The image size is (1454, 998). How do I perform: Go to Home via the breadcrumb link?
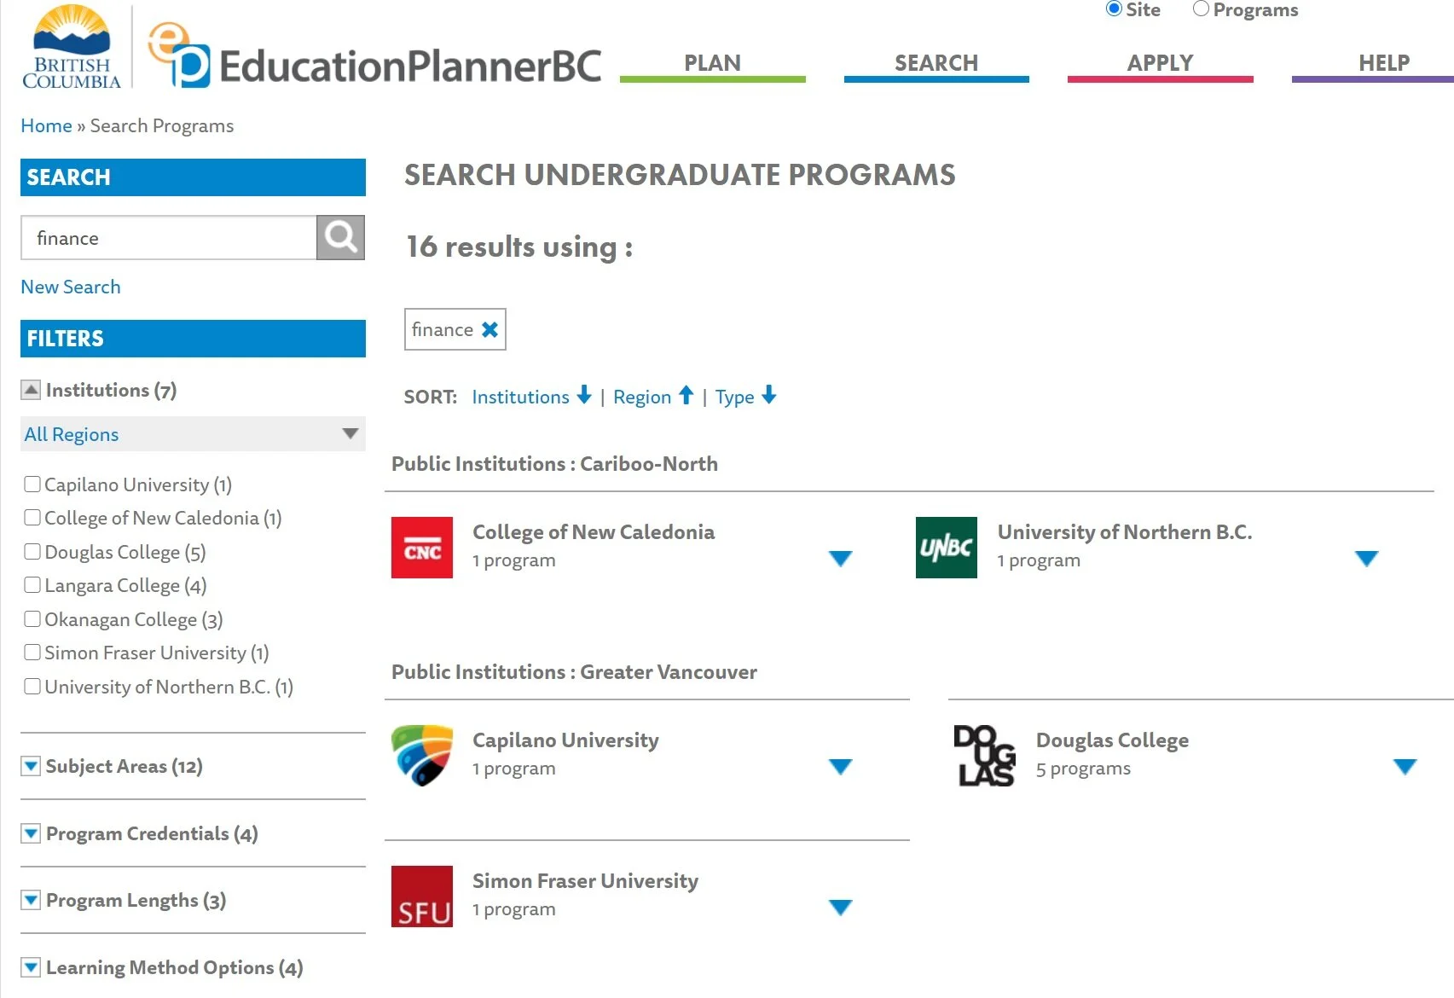(x=46, y=125)
